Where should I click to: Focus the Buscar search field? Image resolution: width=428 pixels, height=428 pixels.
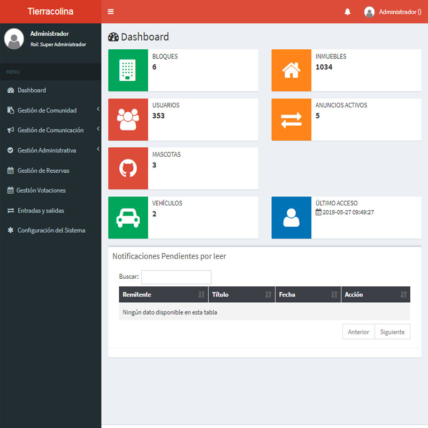click(176, 277)
